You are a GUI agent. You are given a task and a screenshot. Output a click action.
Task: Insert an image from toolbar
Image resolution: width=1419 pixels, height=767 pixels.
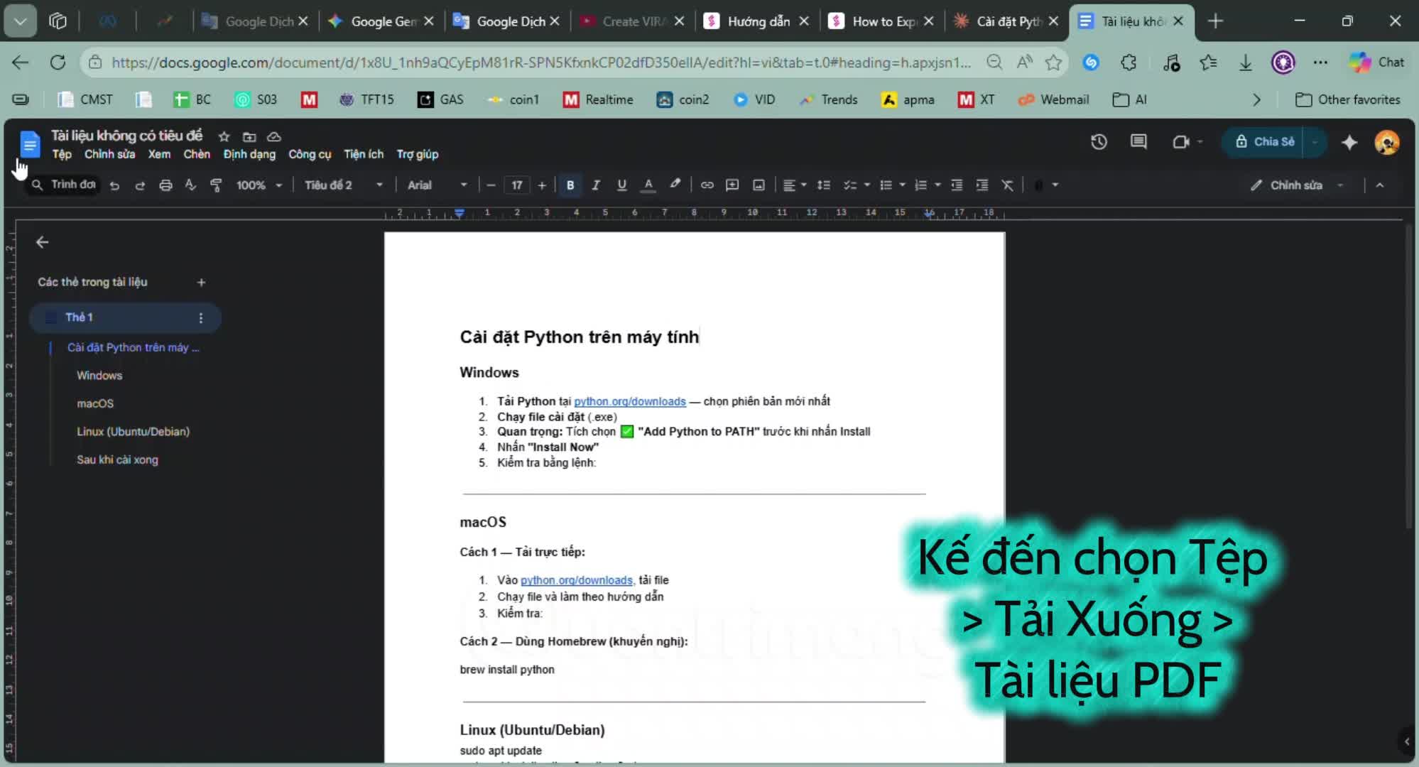click(759, 185)
